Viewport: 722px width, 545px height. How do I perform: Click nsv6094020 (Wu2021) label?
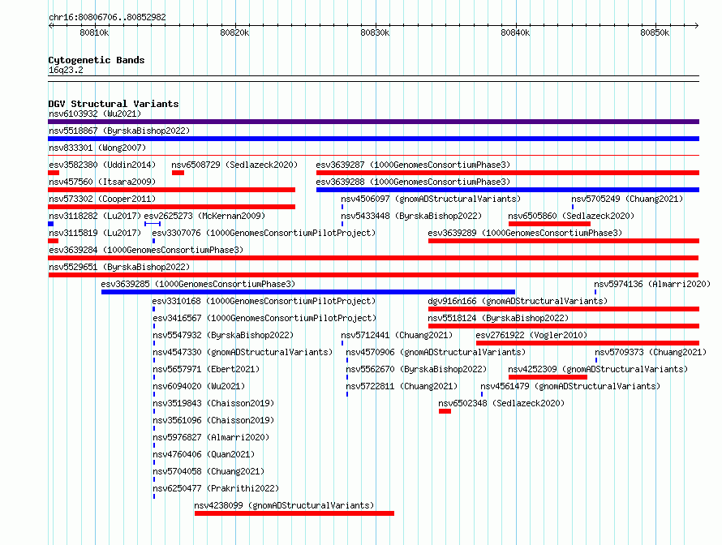199,386
